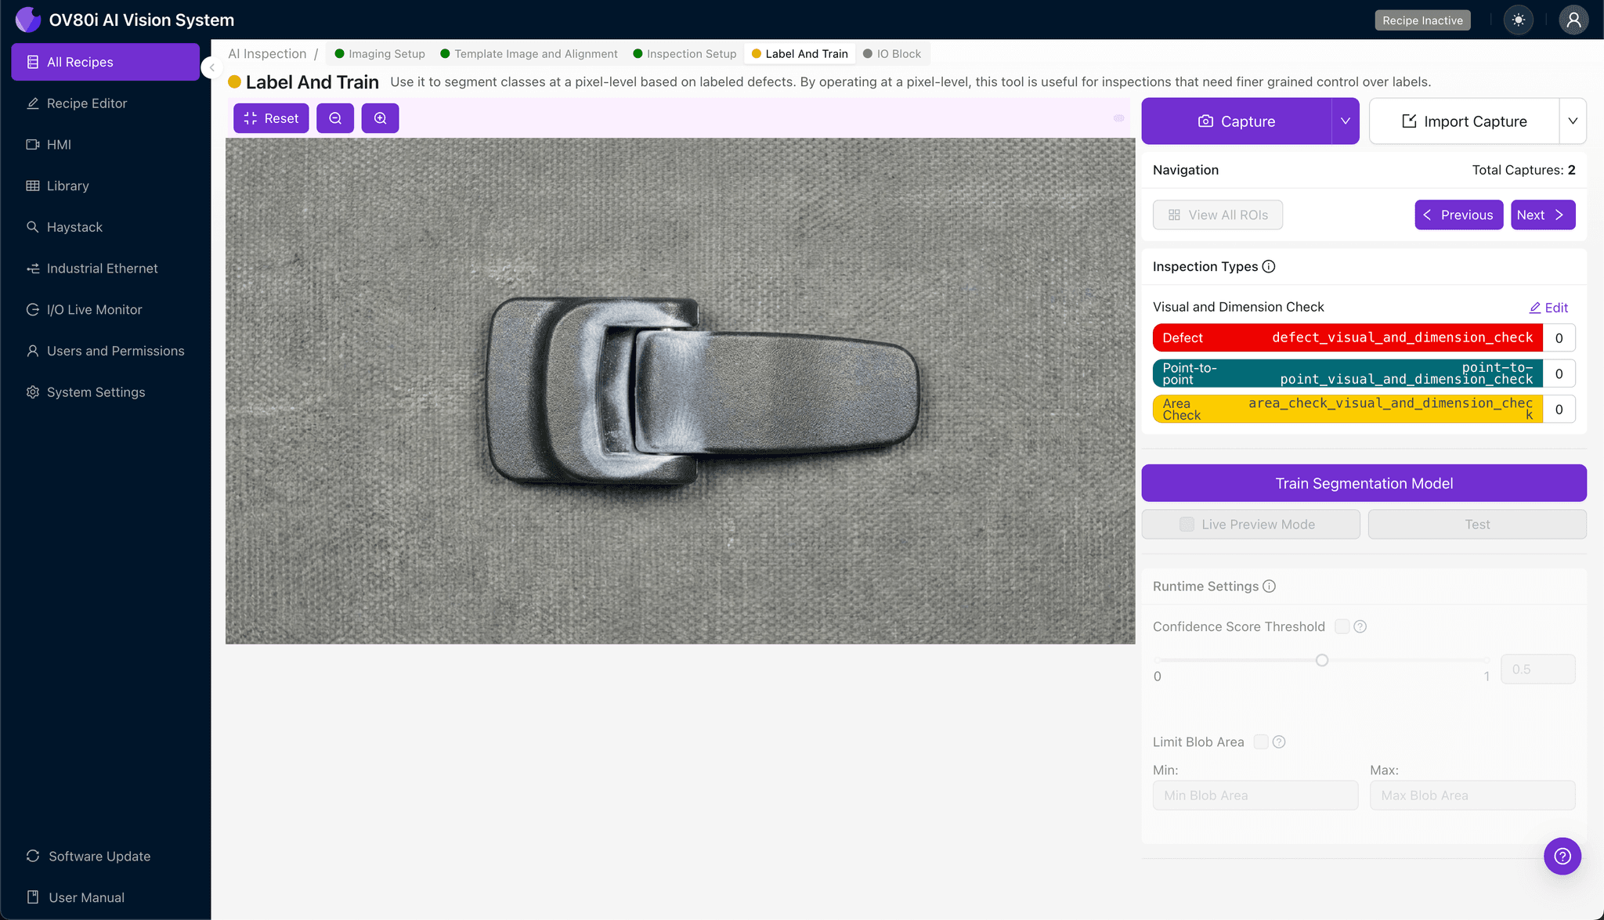This screenshot has height=920, width=1604.
Task: Select the red Defect class label
Action: tap(1347, 337)
